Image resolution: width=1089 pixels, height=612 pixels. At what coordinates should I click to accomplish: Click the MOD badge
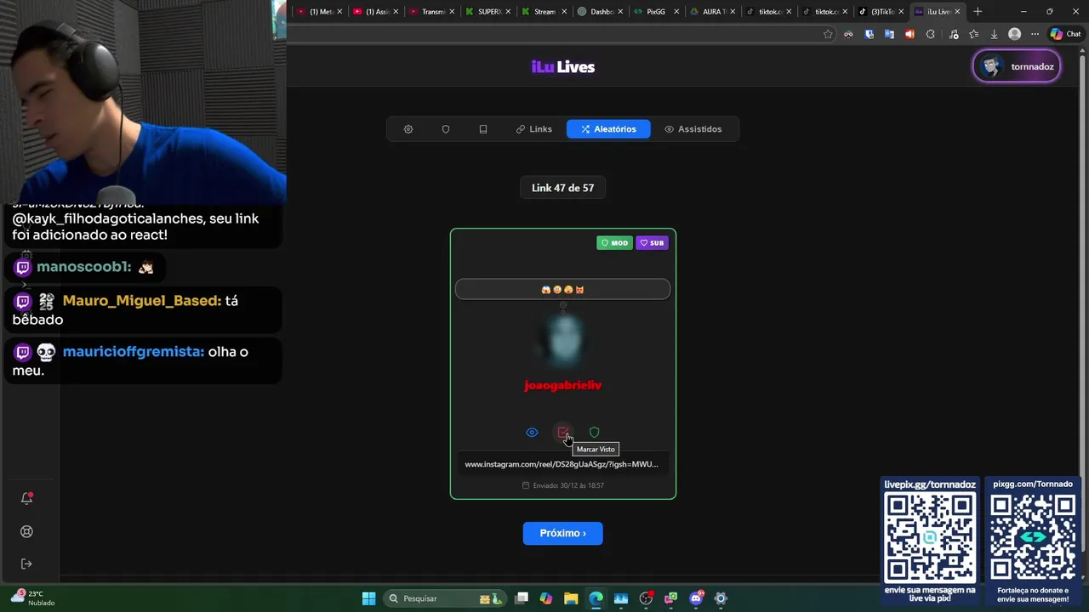pyautogui.click(x=614, y=243)
